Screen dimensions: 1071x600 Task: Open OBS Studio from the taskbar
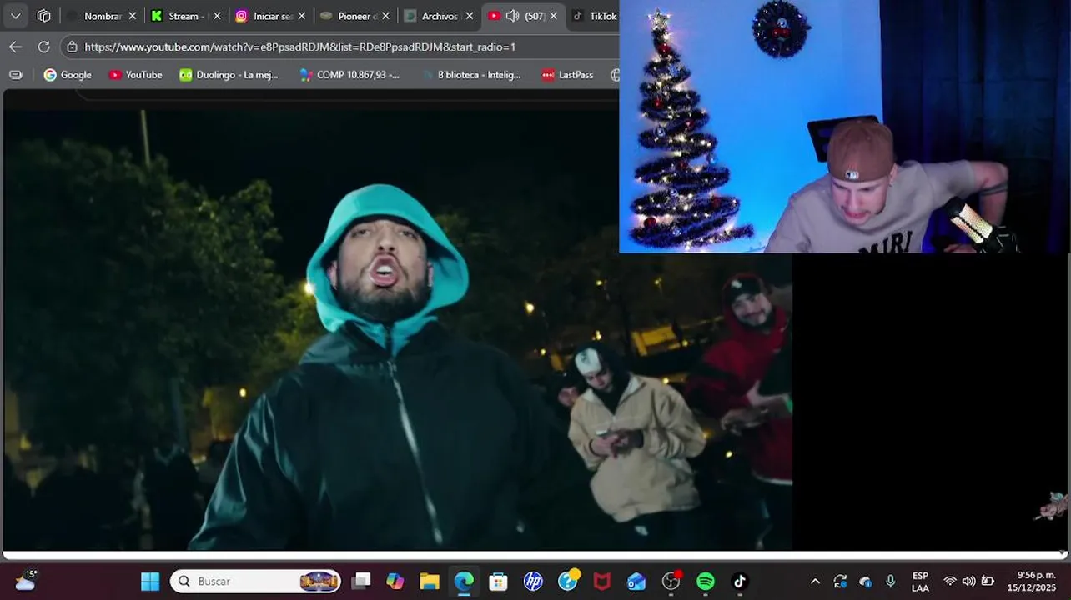(x=671, y=581)
